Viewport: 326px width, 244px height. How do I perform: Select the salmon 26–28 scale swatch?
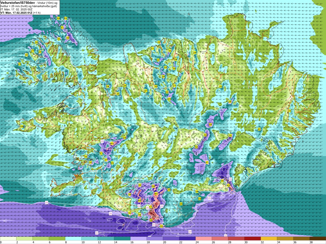(220, 239)
